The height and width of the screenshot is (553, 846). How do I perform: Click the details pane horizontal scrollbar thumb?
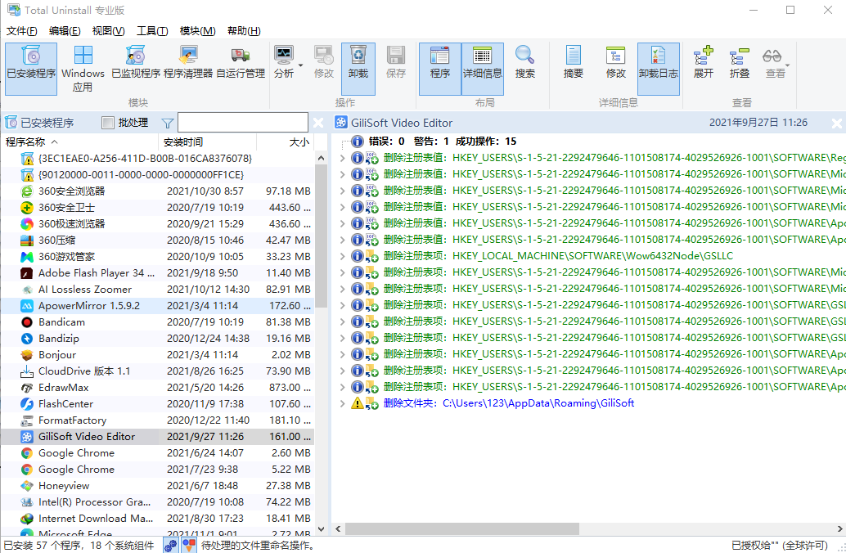(x=461, y=528)
